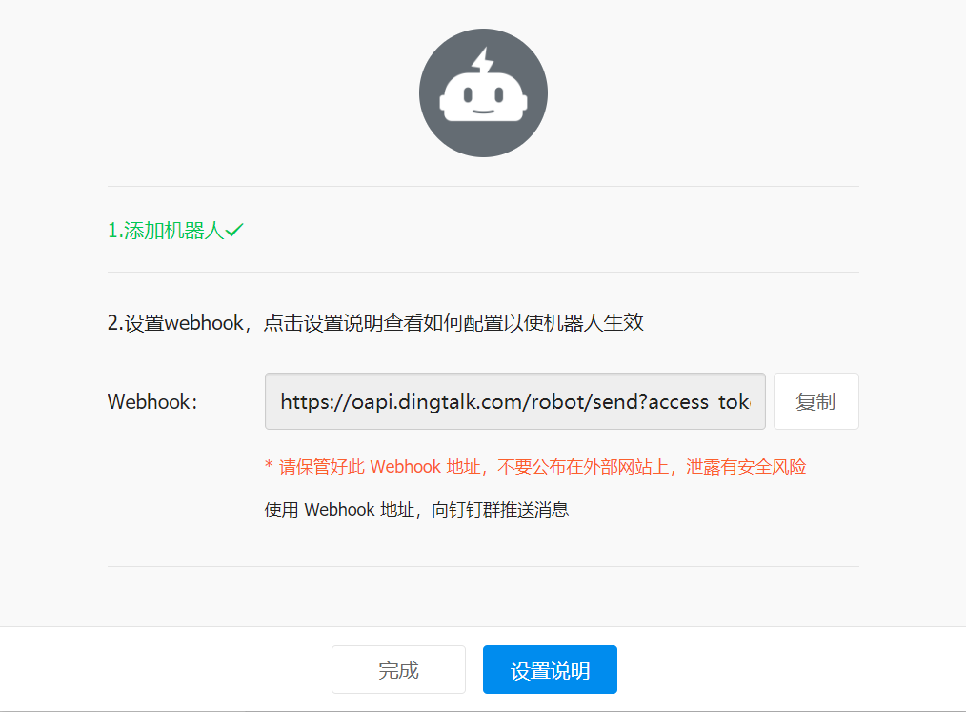Click the red asterisk before the warning

(269, 467)
